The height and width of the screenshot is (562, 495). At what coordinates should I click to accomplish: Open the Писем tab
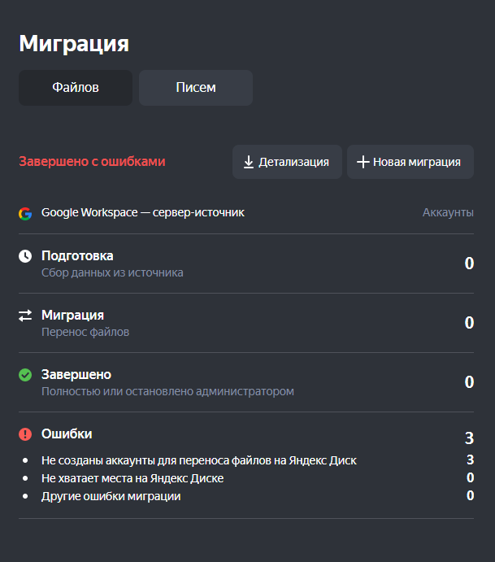[196, 88]
